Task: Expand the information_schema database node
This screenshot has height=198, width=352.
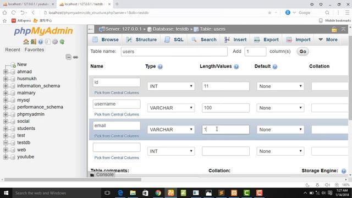Action: [x=5, y=86]
